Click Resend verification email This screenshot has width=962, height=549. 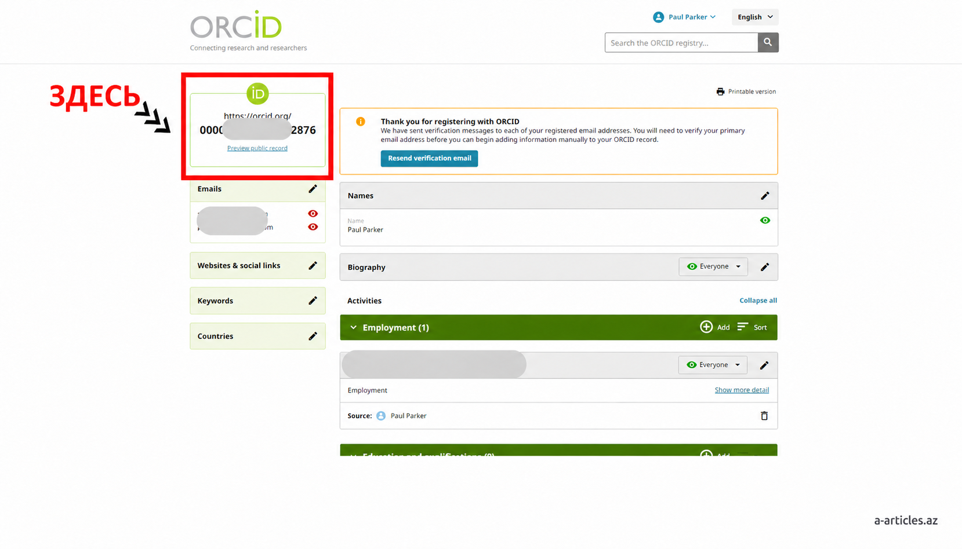pos(429,158)
